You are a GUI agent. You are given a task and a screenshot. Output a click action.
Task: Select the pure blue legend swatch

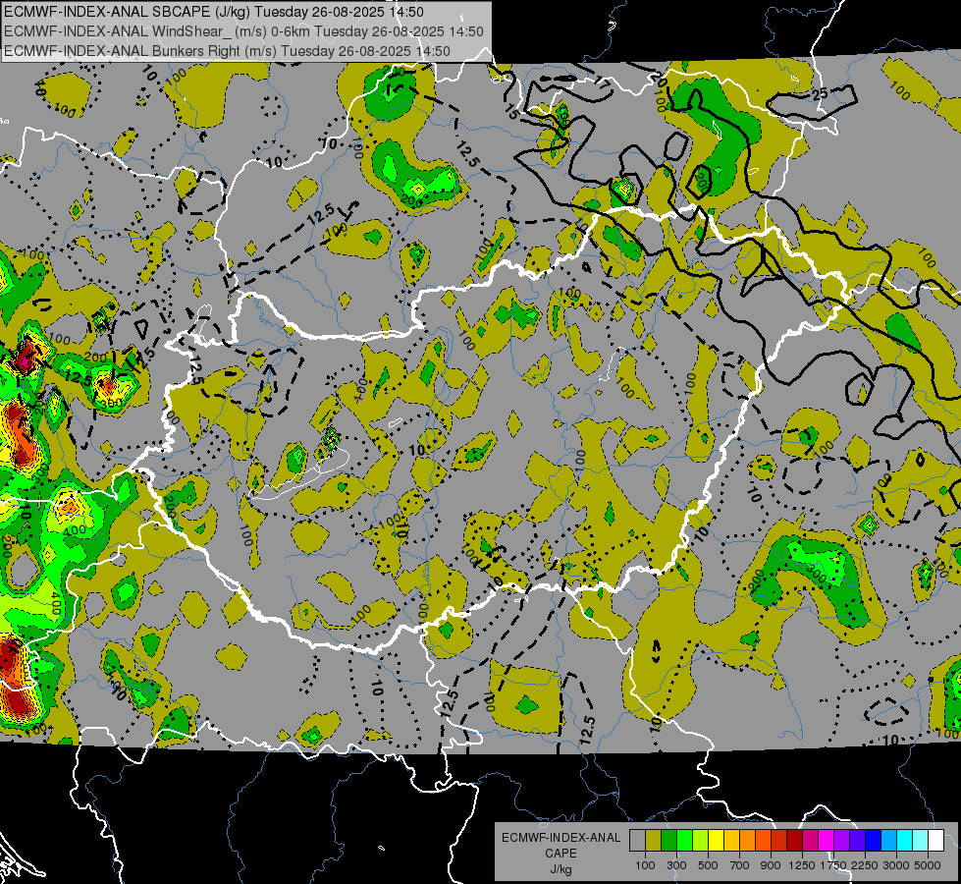(874, 841)
